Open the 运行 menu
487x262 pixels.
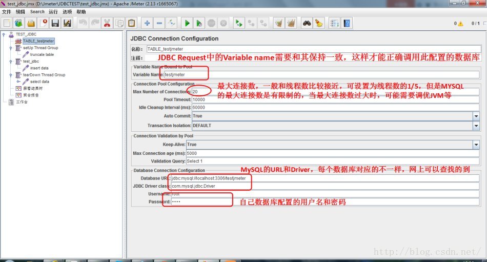(x=53, y=12)
